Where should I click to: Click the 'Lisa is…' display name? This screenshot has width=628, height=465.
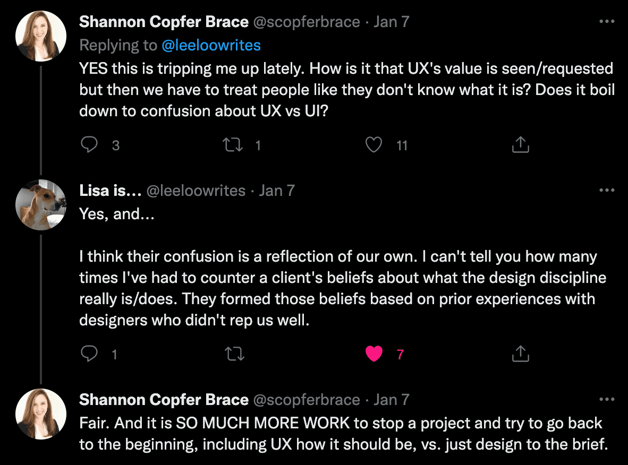(109, 191)
